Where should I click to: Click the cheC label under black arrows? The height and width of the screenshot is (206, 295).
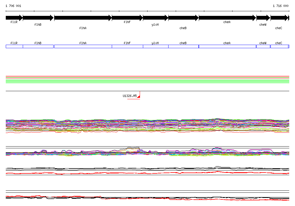click(x=279, y=28)
